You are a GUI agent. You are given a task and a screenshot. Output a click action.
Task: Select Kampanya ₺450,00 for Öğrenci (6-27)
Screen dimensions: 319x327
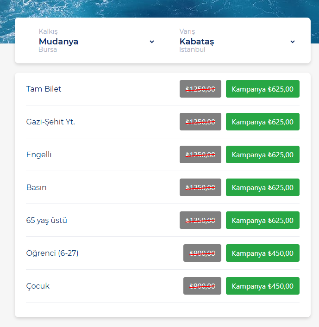click(x=263, y=253)
